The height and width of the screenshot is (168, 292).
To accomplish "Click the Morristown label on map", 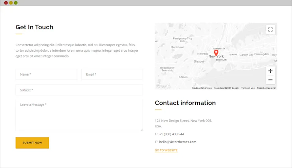I will (x=178, y=47).
